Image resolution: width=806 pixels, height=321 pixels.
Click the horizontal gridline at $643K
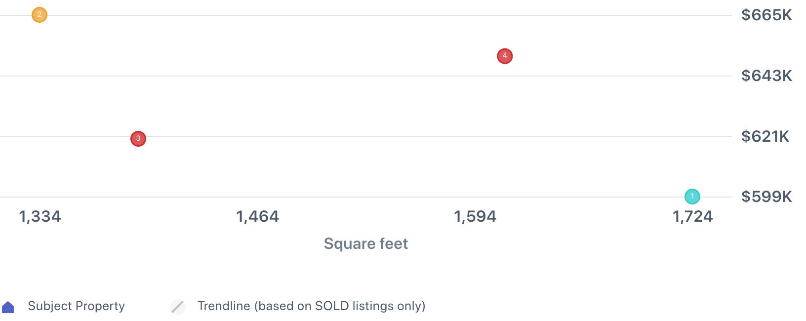pos(346,76)
